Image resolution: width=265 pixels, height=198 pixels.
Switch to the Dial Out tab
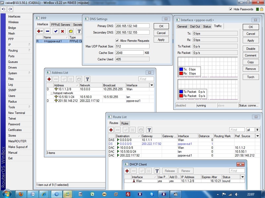[195, 26]
